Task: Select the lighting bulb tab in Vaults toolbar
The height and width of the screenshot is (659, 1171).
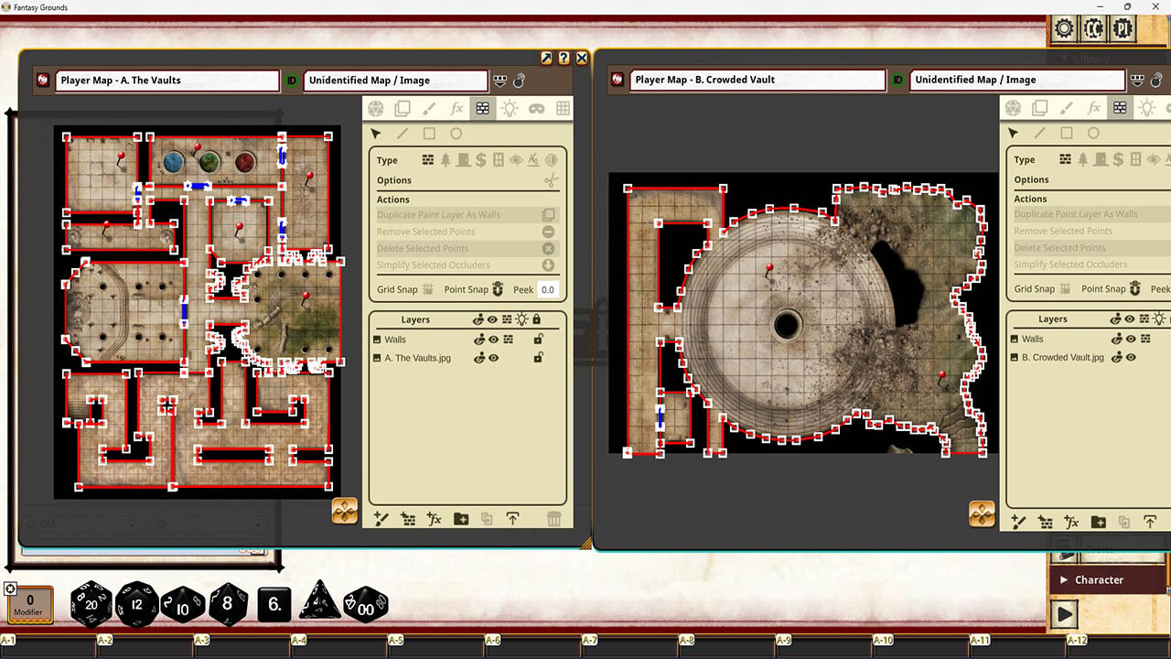Action: tap(509, 109)
